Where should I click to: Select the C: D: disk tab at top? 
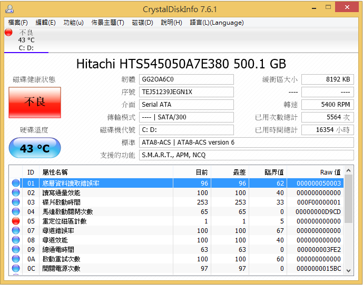[x=26, y=40]
